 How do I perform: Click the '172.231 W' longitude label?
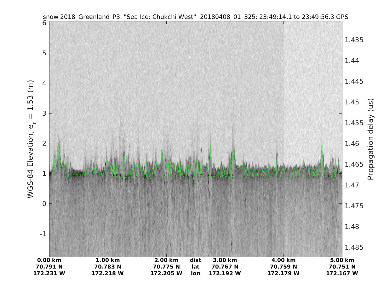[x=49, y=274]
